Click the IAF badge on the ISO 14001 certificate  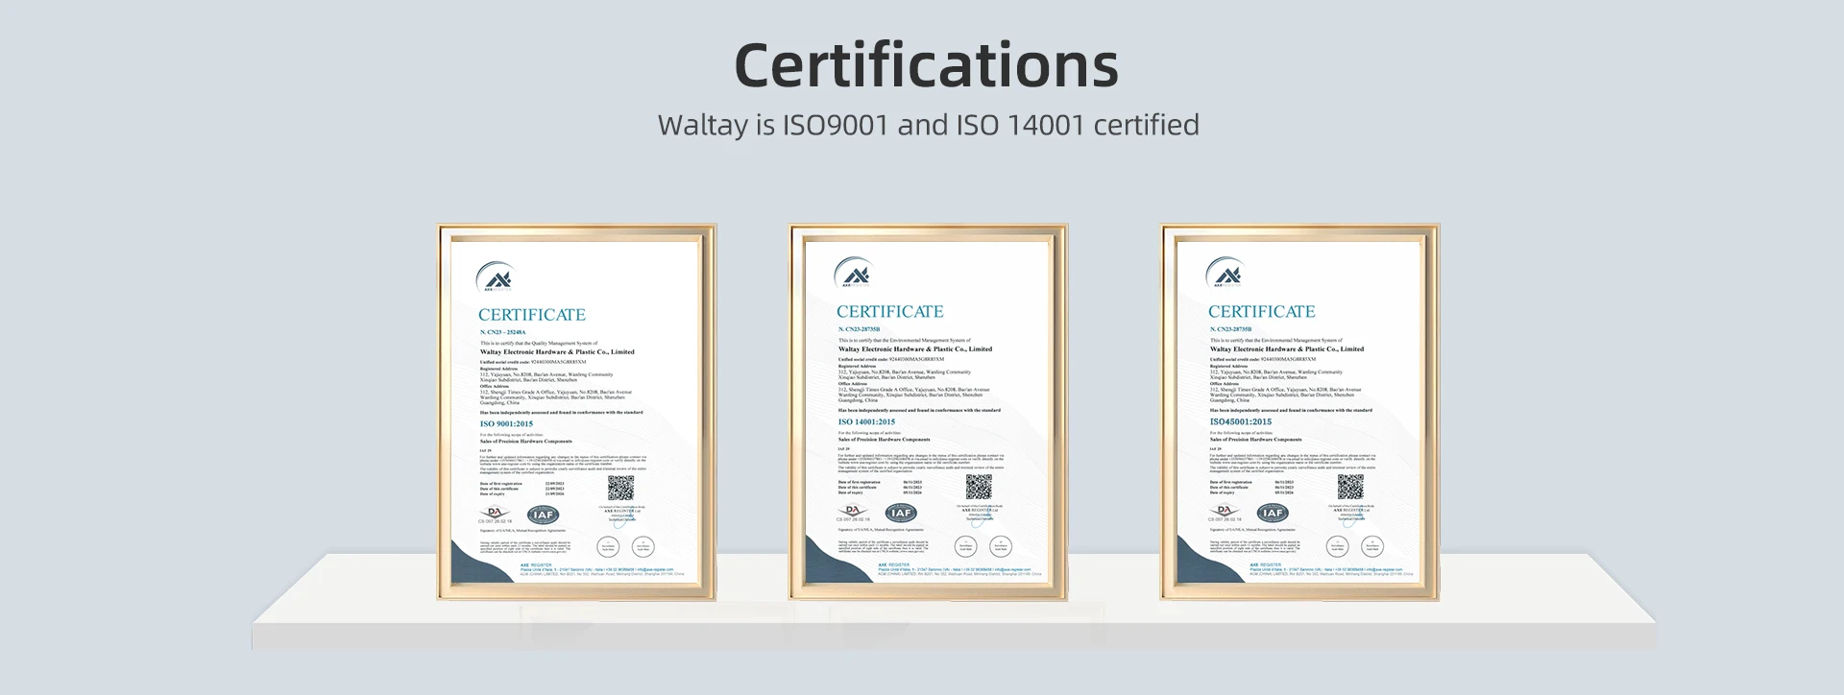tap(900, 514)
